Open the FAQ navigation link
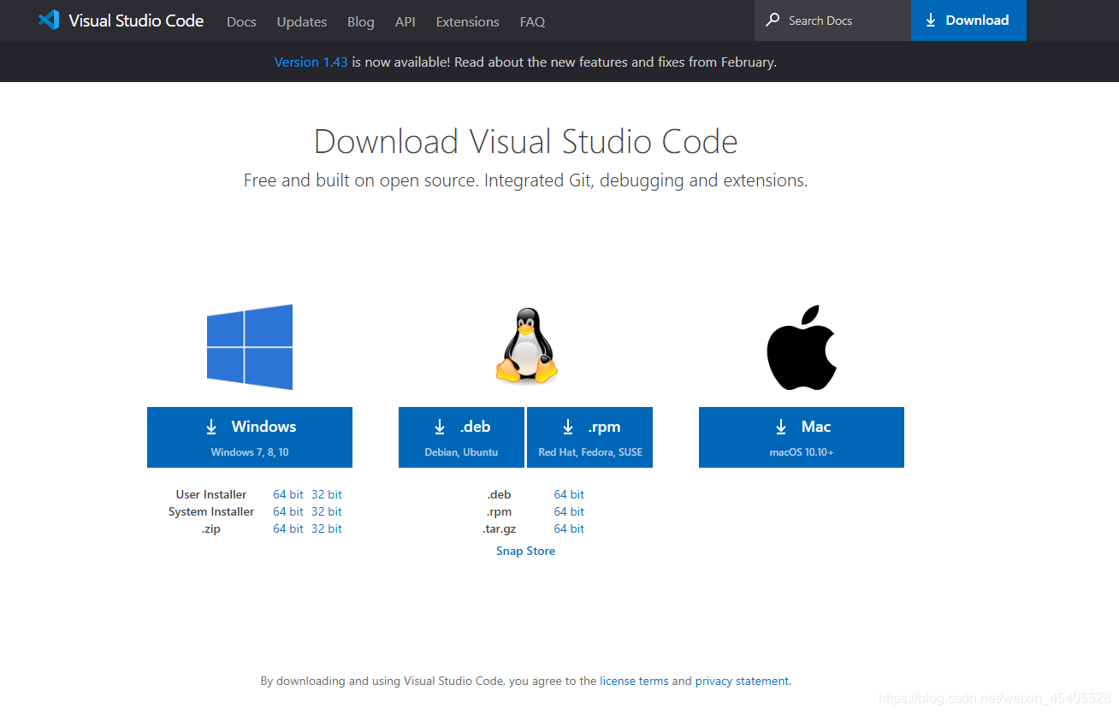The image size is (1119, 714). [x=532, y=21]
